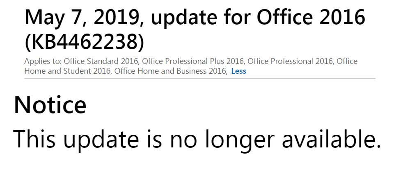Click the Less link to collapse products

pos(238,71)
